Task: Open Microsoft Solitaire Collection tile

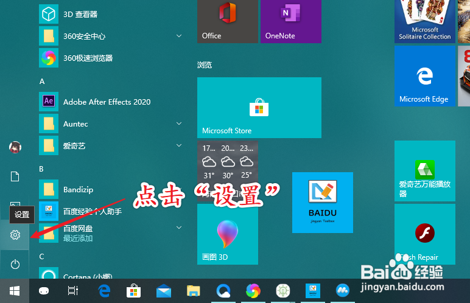Action: [x=425, y=21]
